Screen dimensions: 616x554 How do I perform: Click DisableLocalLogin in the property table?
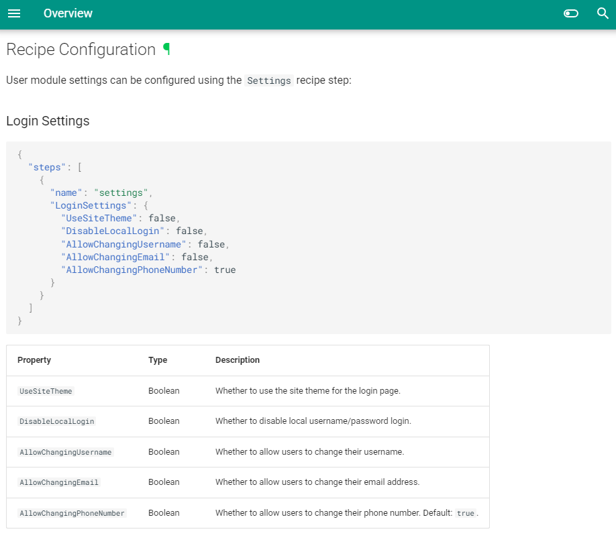57,421
